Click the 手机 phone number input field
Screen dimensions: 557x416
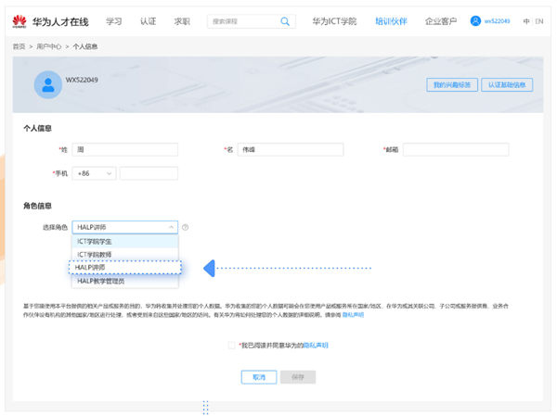coord(149,173)
